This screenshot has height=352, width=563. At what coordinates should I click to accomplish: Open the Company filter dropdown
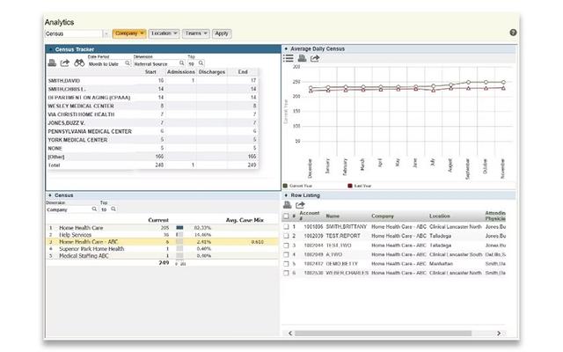[x=128, y=33]
